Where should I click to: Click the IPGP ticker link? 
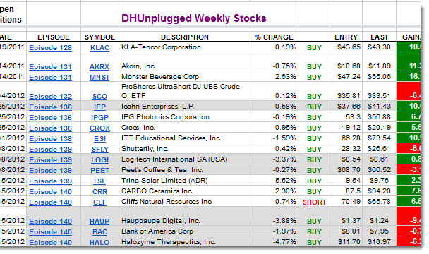[x=99, y=118]
